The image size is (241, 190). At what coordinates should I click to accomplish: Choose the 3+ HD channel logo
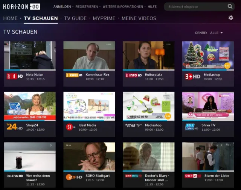193,76
